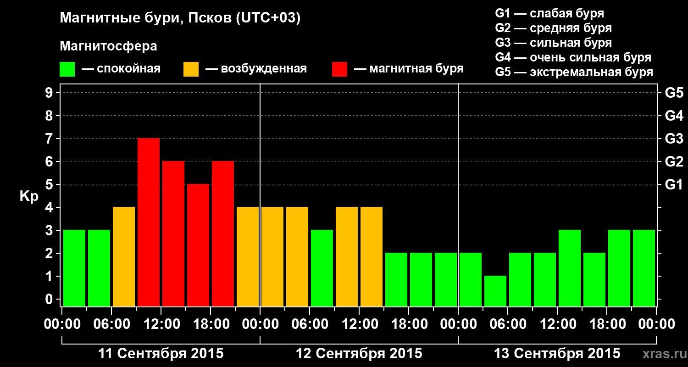Viewport: 688px width, 367px height.
Task: Click the '12:00' time label under 11 Сентября
Action: click(x=161, y=324)
